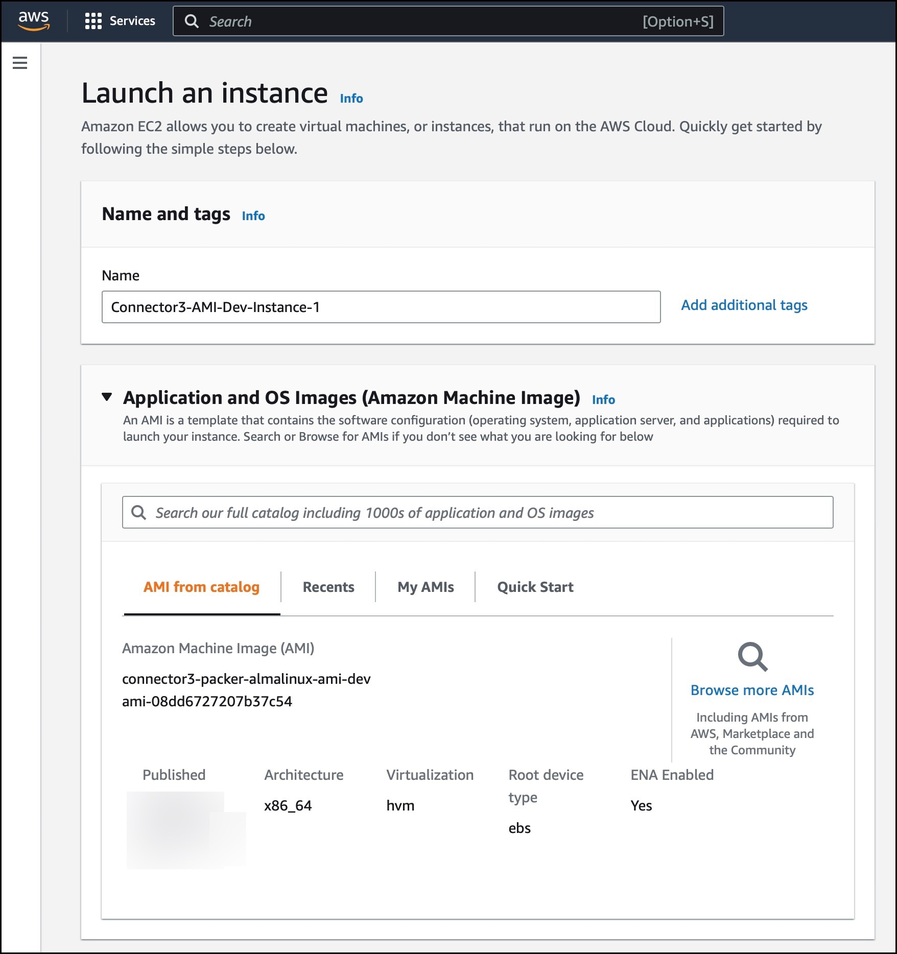Click the hvm virtualization value
This screenshot has width=897, height=954.
(x=400, y=805)
